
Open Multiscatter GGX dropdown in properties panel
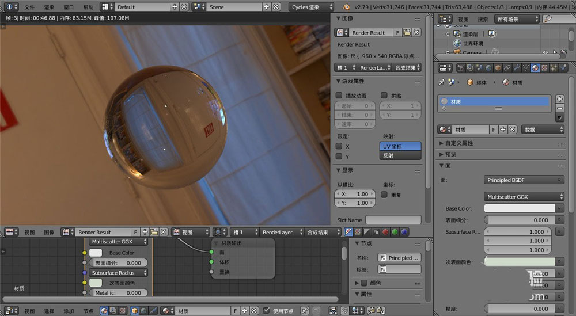(x=524, y=197)
